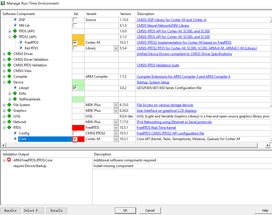272x215 pixels.
Task: Click the Keil app icon in title bar
Action: (x=3, y=3)
